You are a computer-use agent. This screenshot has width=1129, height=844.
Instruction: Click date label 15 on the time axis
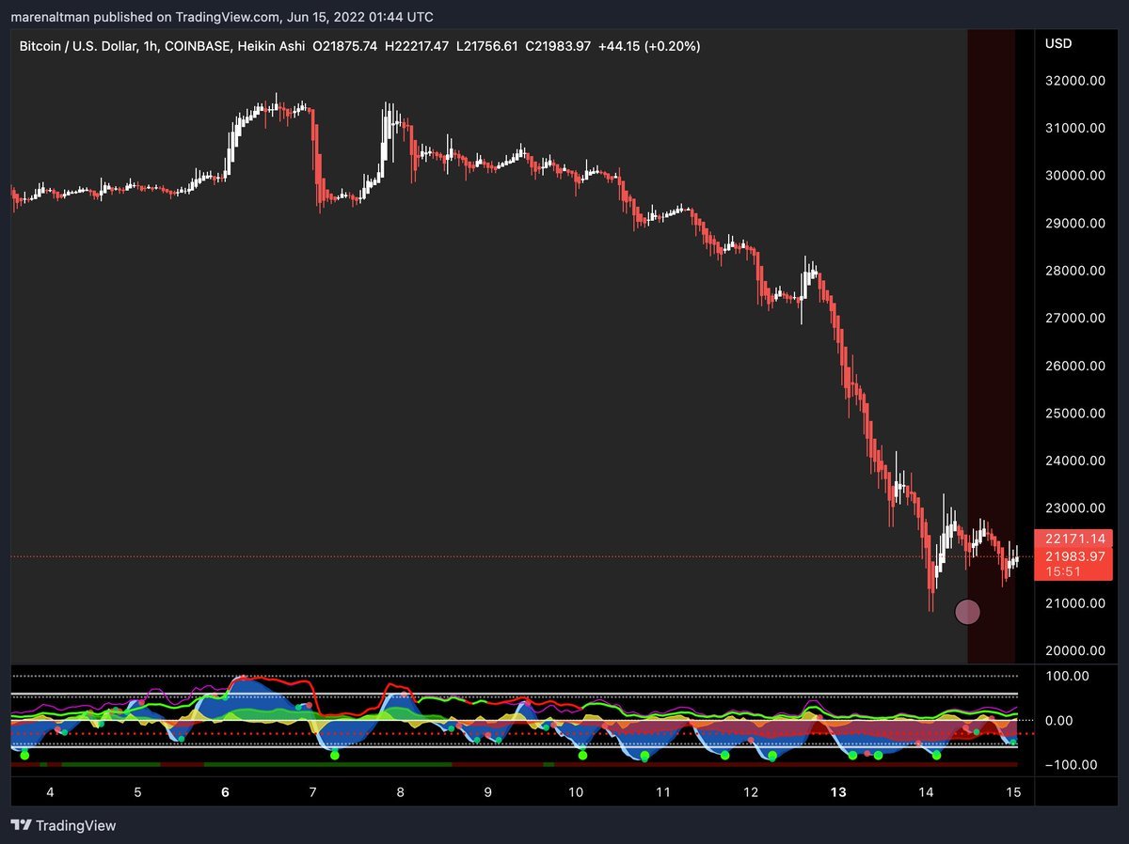coord(1013,792)
